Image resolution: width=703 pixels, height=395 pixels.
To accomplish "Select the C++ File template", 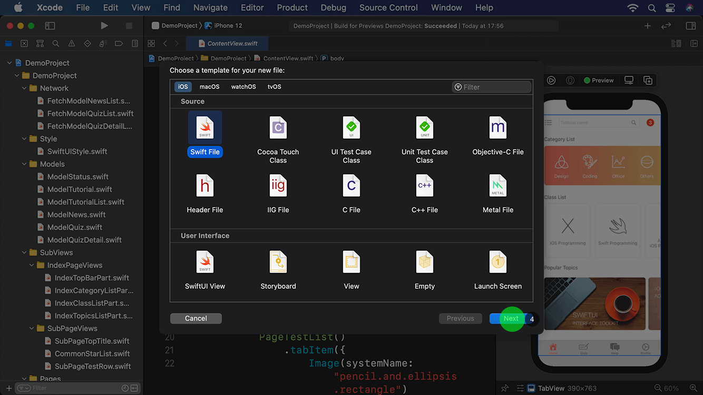I will click(x=425, y=194).
